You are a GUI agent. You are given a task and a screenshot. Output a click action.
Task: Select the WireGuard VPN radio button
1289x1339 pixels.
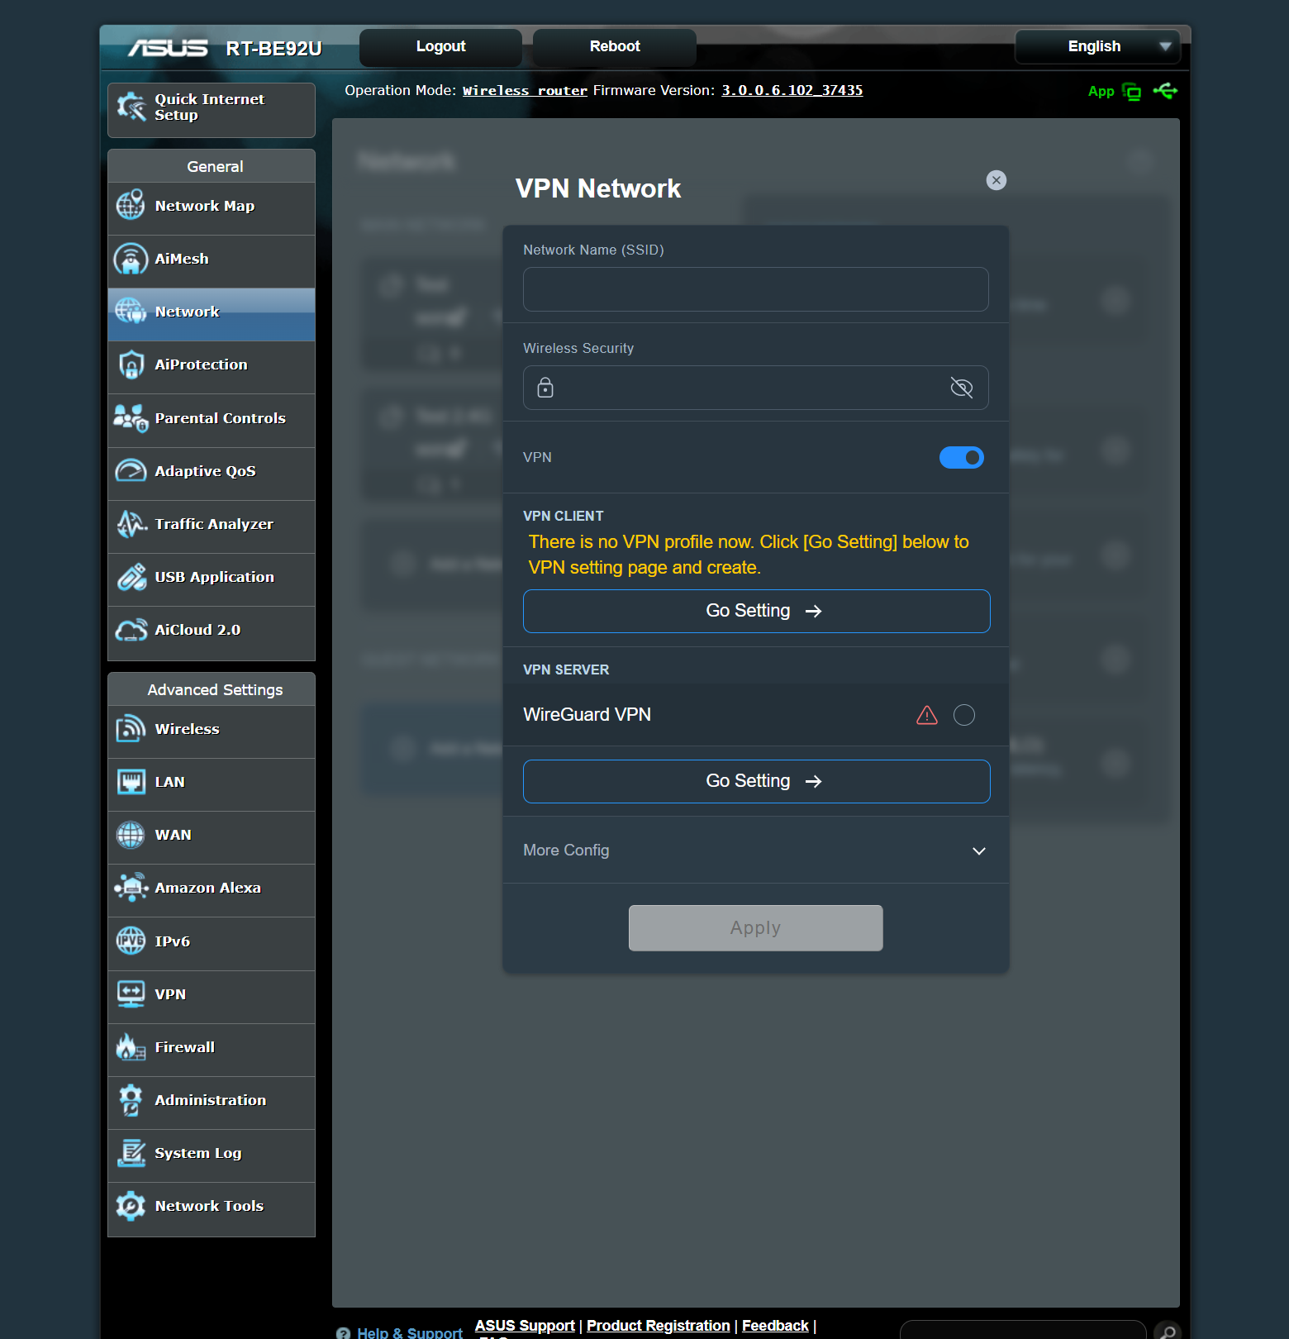click(964, 715)
